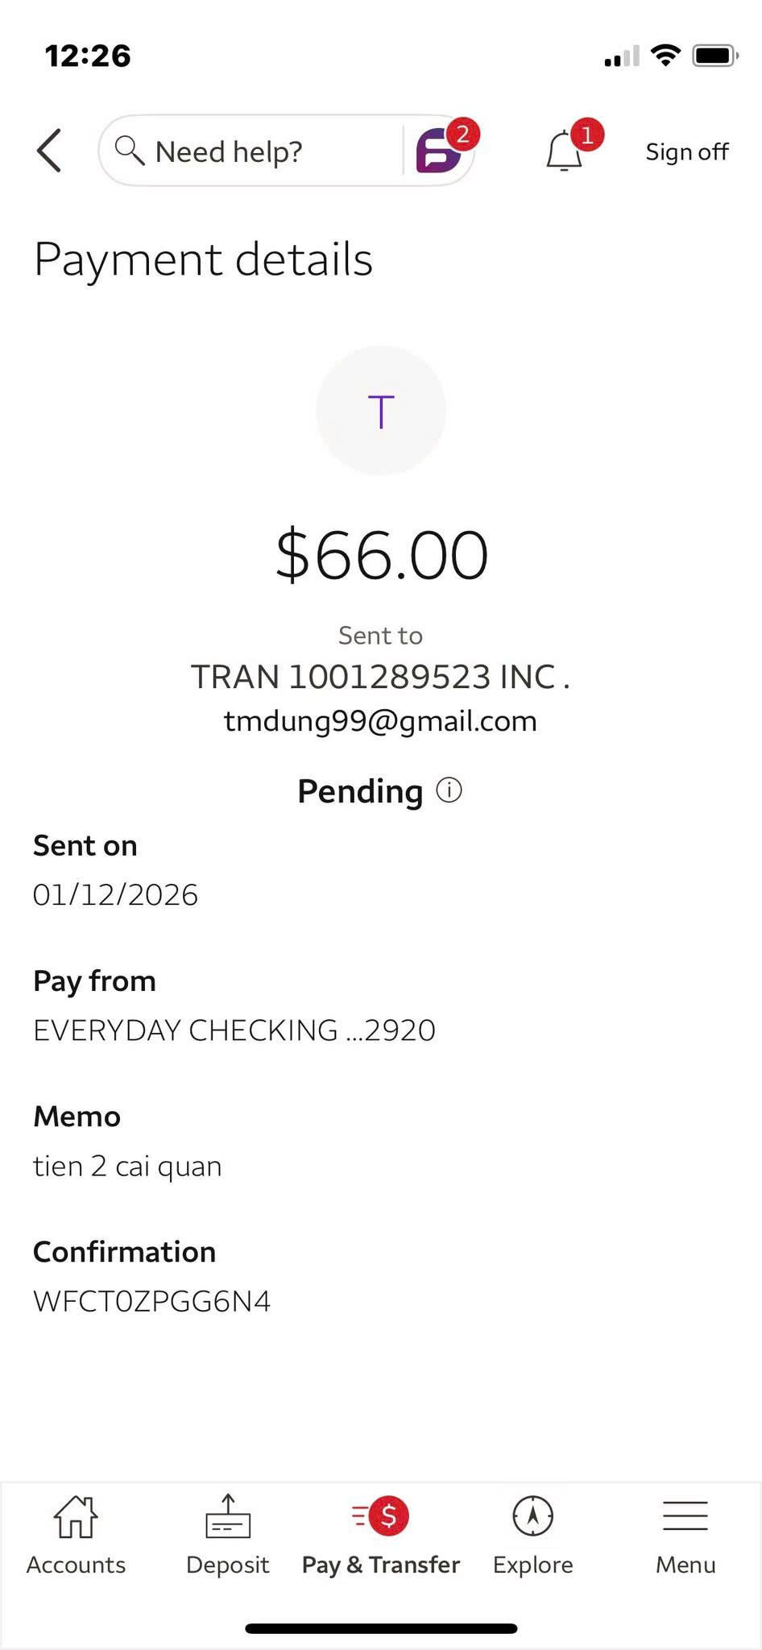The width and height of the screenshot is (762, 1650).
Task: Open the hamburger Menu icon
Action: coord(685,1516)
